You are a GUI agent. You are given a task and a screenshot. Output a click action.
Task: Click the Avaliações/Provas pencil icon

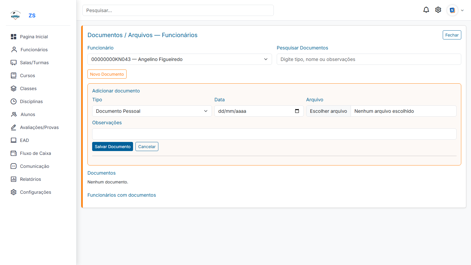coord(14,127)
